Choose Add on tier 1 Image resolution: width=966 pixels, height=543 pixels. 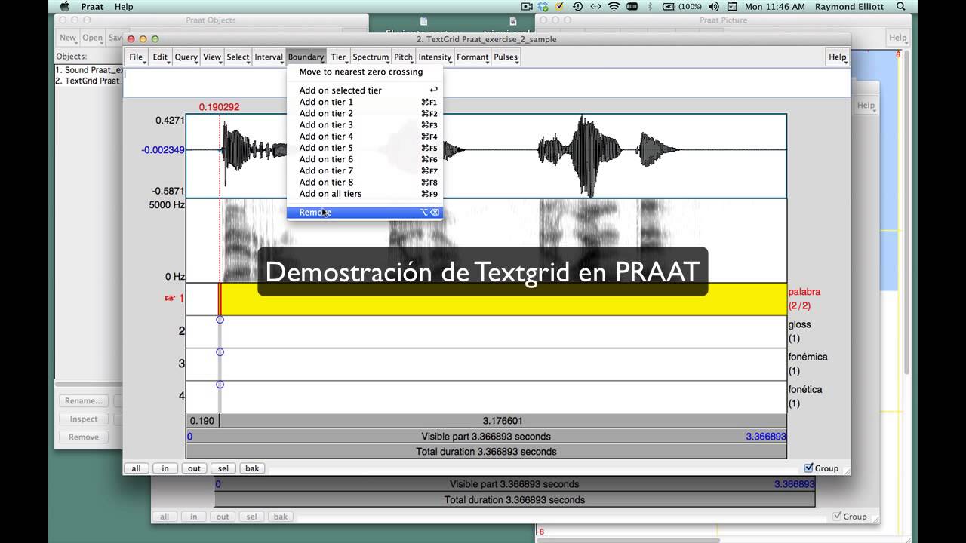click(x=365, y=102)
